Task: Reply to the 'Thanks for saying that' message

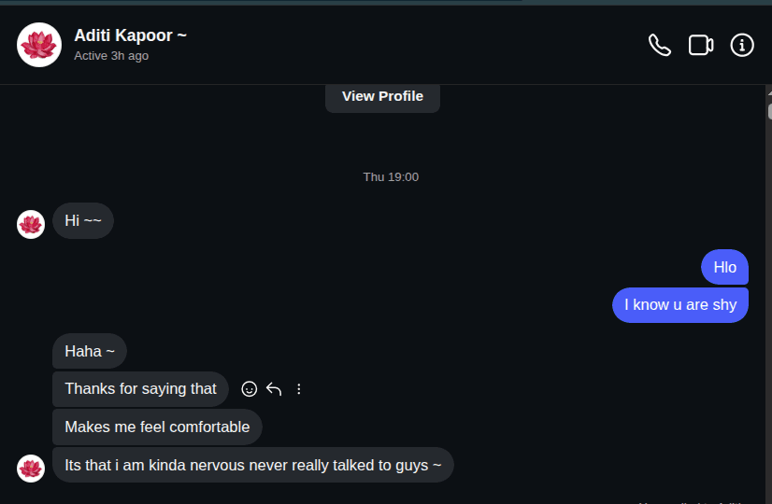Action: 274,389
